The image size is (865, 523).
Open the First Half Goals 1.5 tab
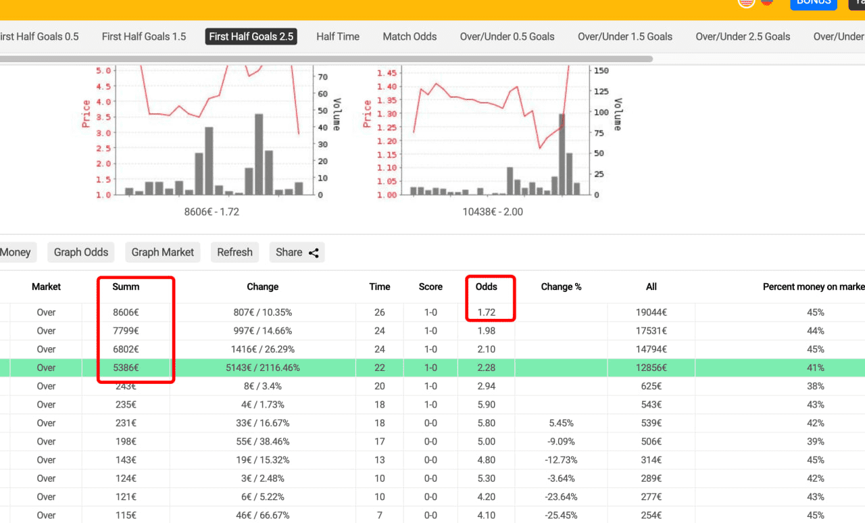(144, 36)
